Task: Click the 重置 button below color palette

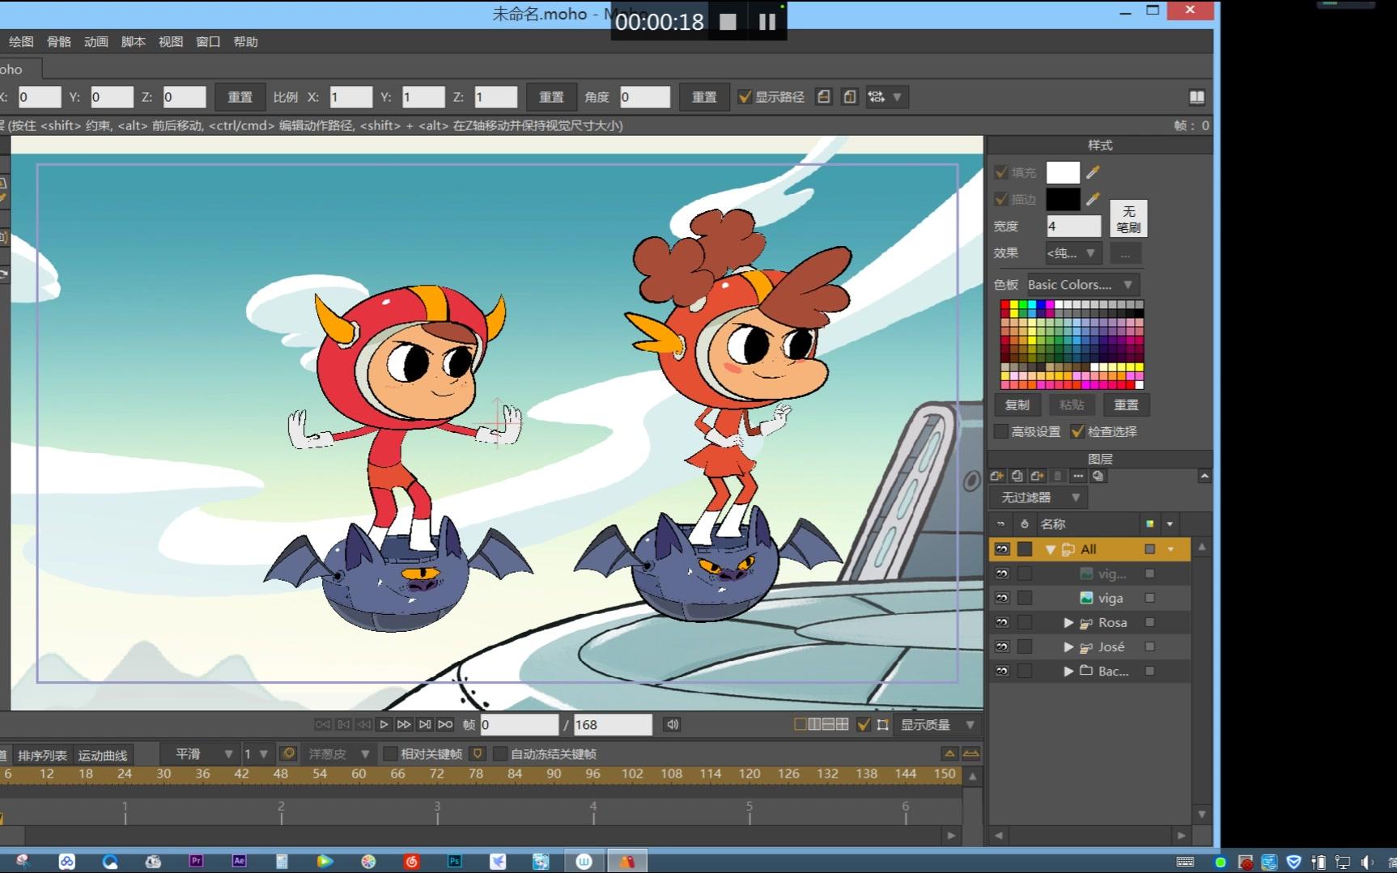Action: tap(1126, 405)
